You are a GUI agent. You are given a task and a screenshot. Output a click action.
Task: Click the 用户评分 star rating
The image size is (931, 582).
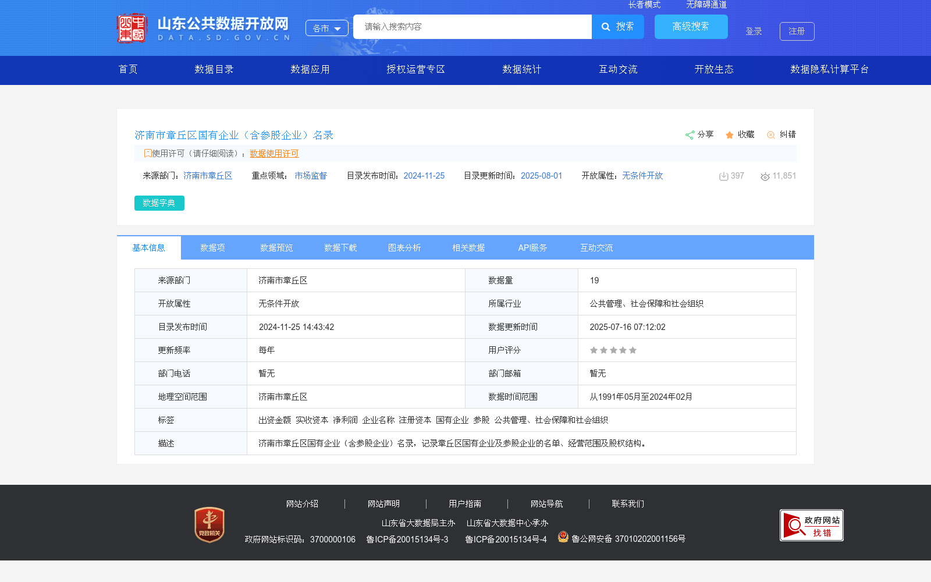click(x=613, y=350)
